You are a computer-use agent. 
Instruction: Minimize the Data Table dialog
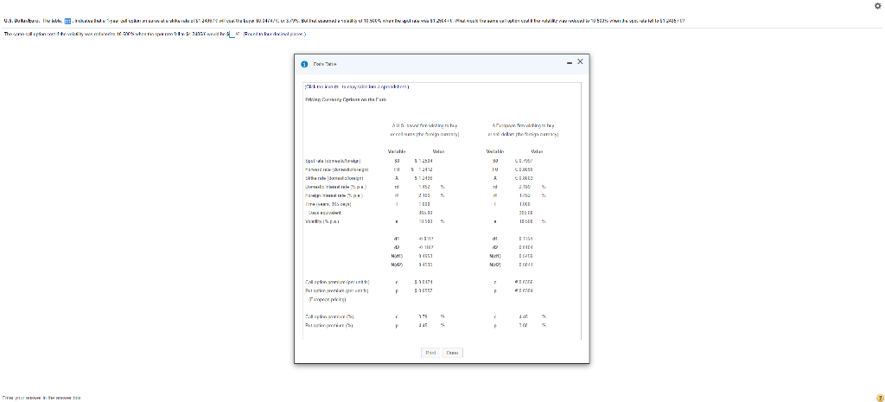click(x=570, y=61)
